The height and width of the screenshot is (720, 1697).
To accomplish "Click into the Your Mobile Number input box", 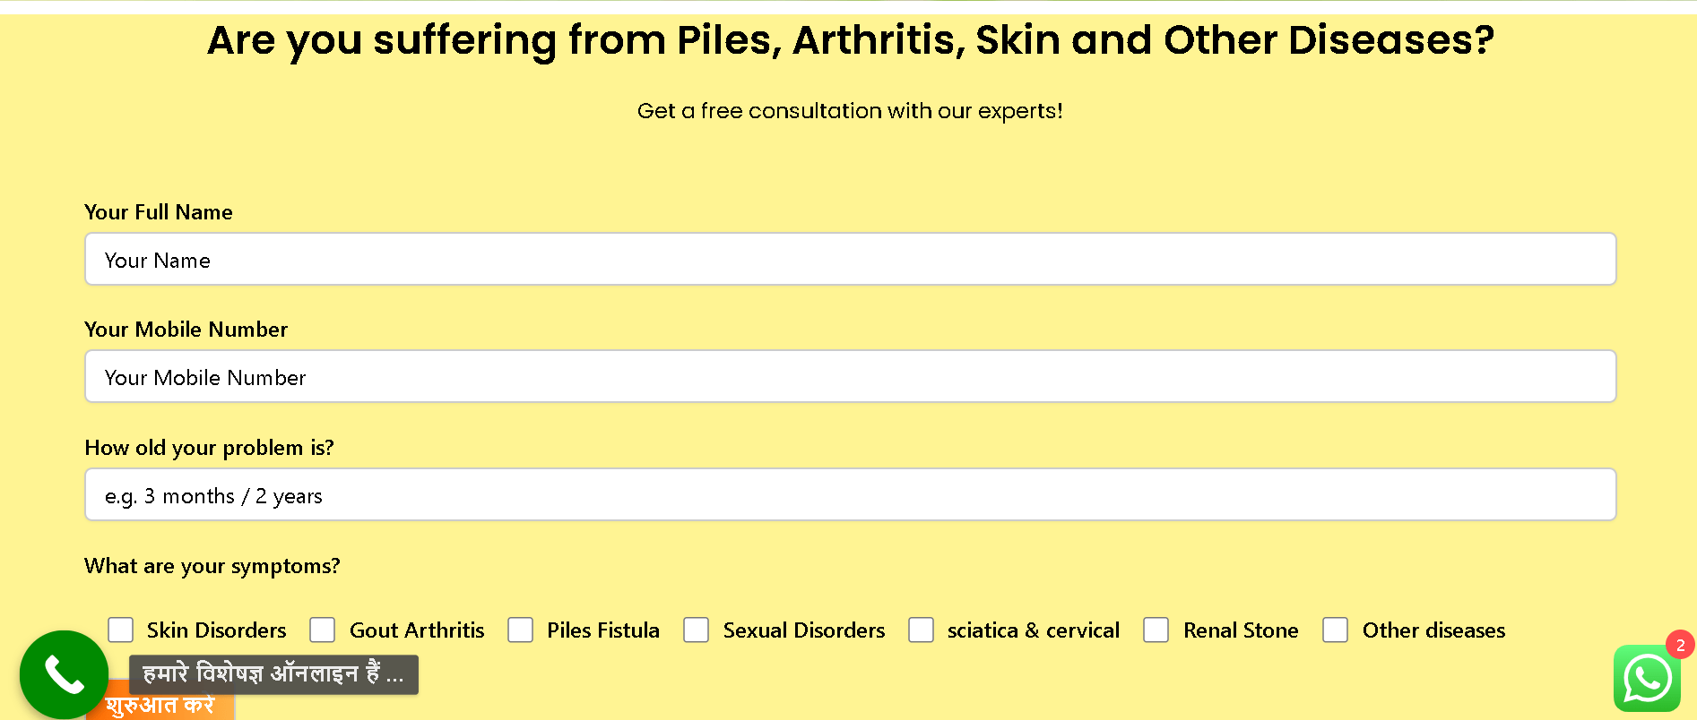I will point(850,377).
